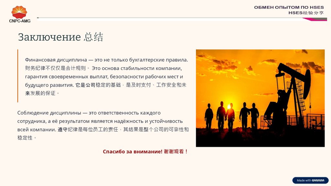Click the line starting 'будущего развития.'
This screenshot has height=186, width=331.
(106, 85)
